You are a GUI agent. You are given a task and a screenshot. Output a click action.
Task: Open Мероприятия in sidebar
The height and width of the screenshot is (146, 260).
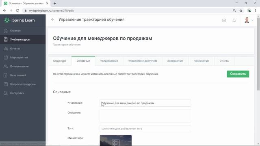(19, 58)
